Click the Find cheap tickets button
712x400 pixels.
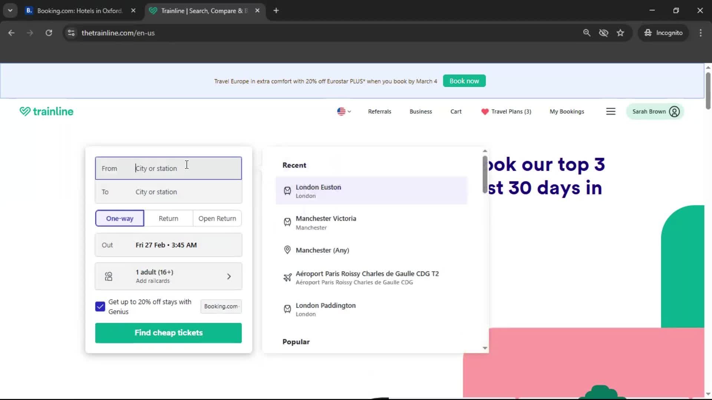[x=168, y=333]
